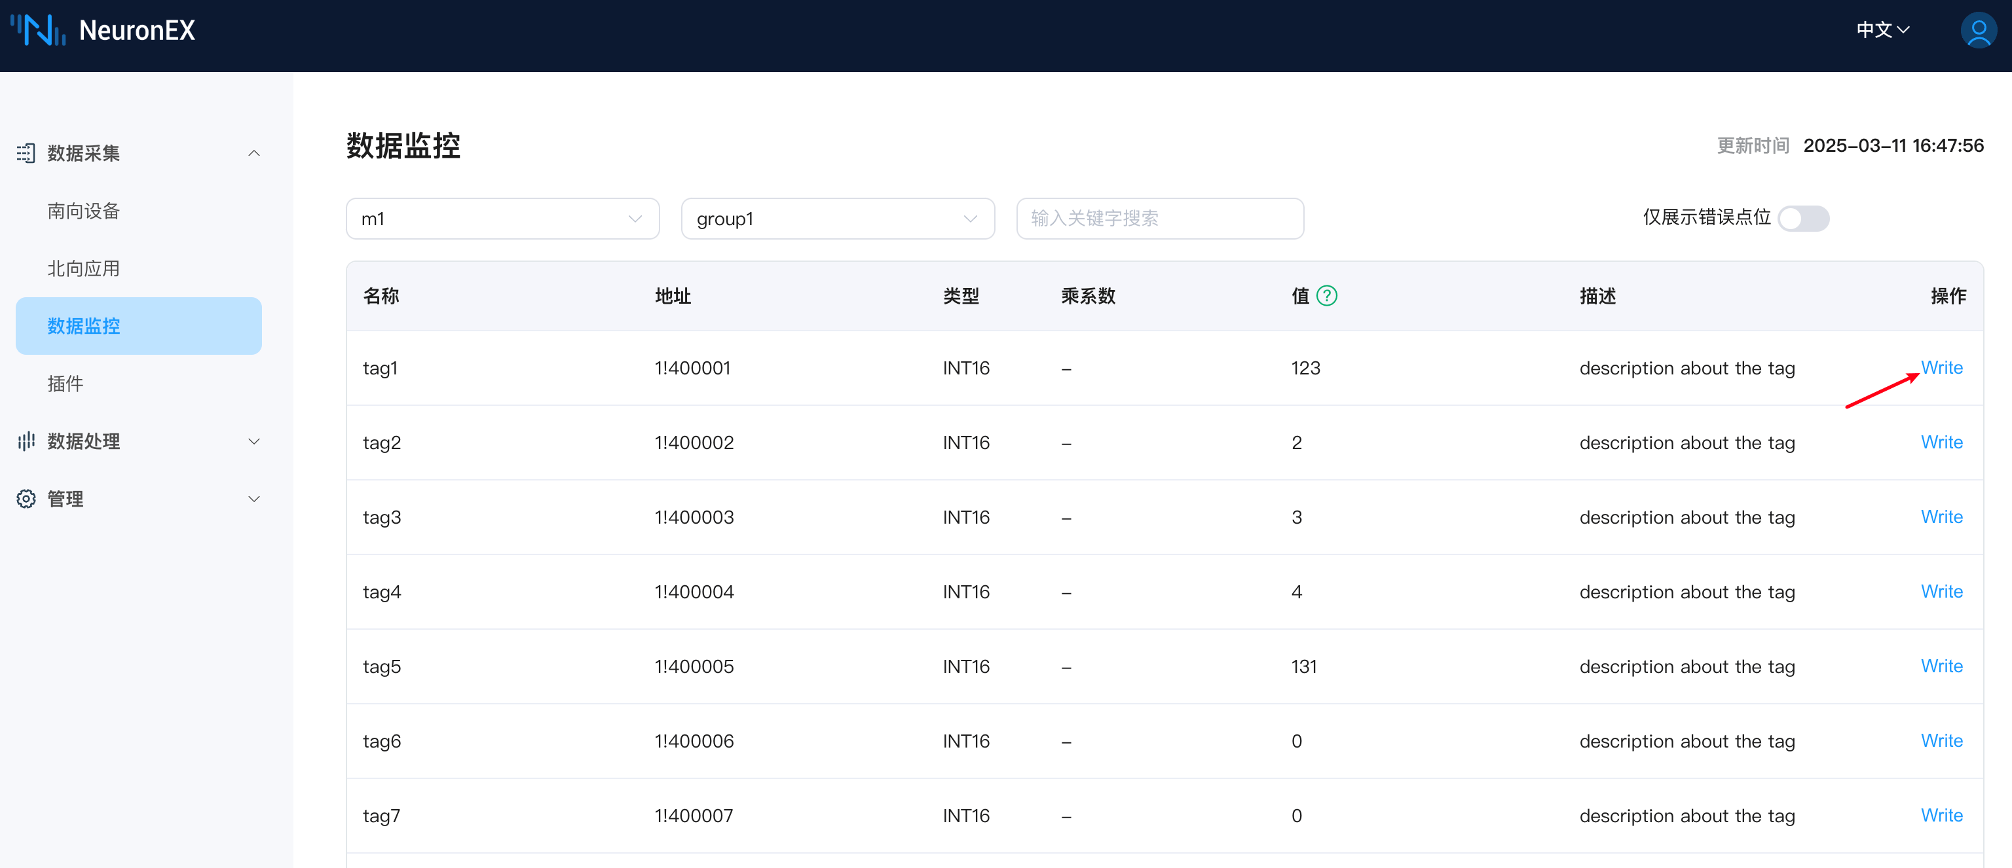The image size is (2012, 868).
Task: Expand the 数据处理 section
Action: point(254,441)
